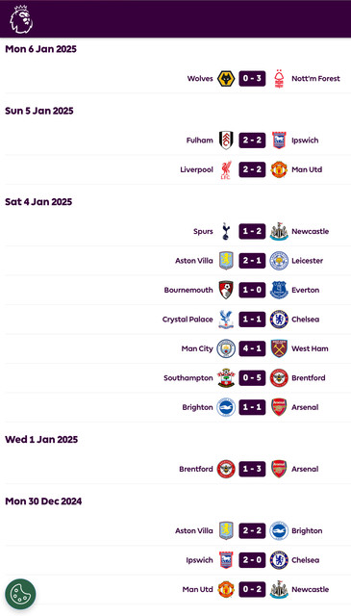Click the Bournemouth club badge
Viewport: 351px width, 616px height.
226,290
